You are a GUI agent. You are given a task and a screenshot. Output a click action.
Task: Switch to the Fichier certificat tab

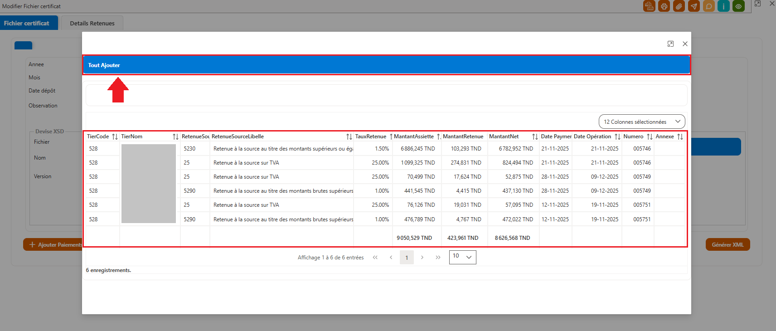tap(29, 23)
